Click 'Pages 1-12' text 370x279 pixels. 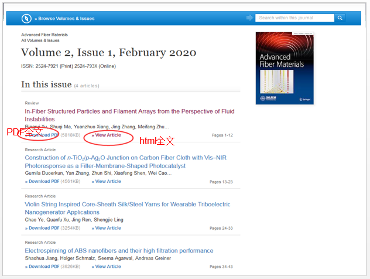click(222, 135)
